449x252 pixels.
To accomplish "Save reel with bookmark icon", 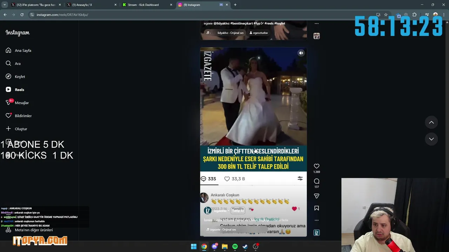I will 316,208.
